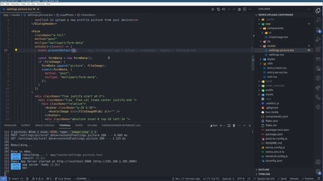Open File menu
Image resolution: width=323 pixels, height=181 pixels.
click(3, 4)
